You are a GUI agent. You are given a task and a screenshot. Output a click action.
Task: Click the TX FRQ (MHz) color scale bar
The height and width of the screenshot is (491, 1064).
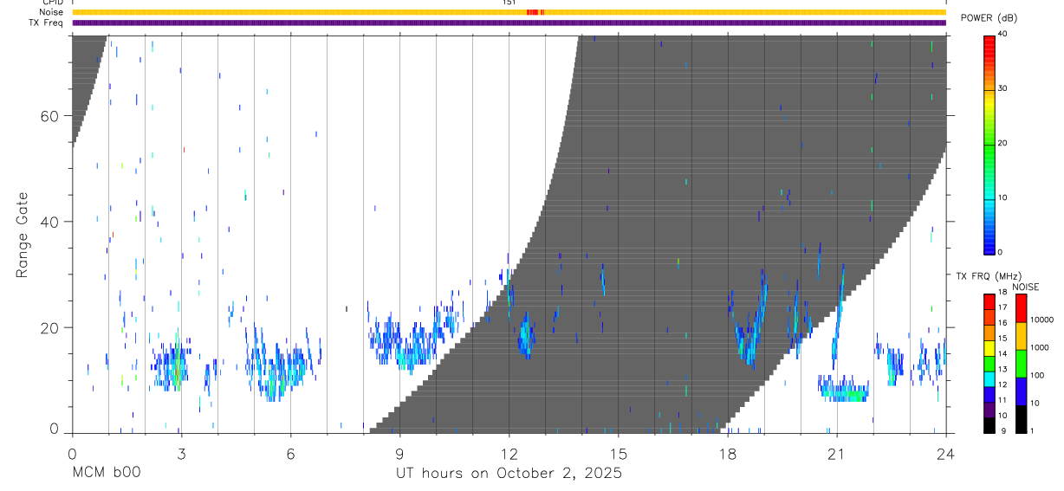pos(989,362)
